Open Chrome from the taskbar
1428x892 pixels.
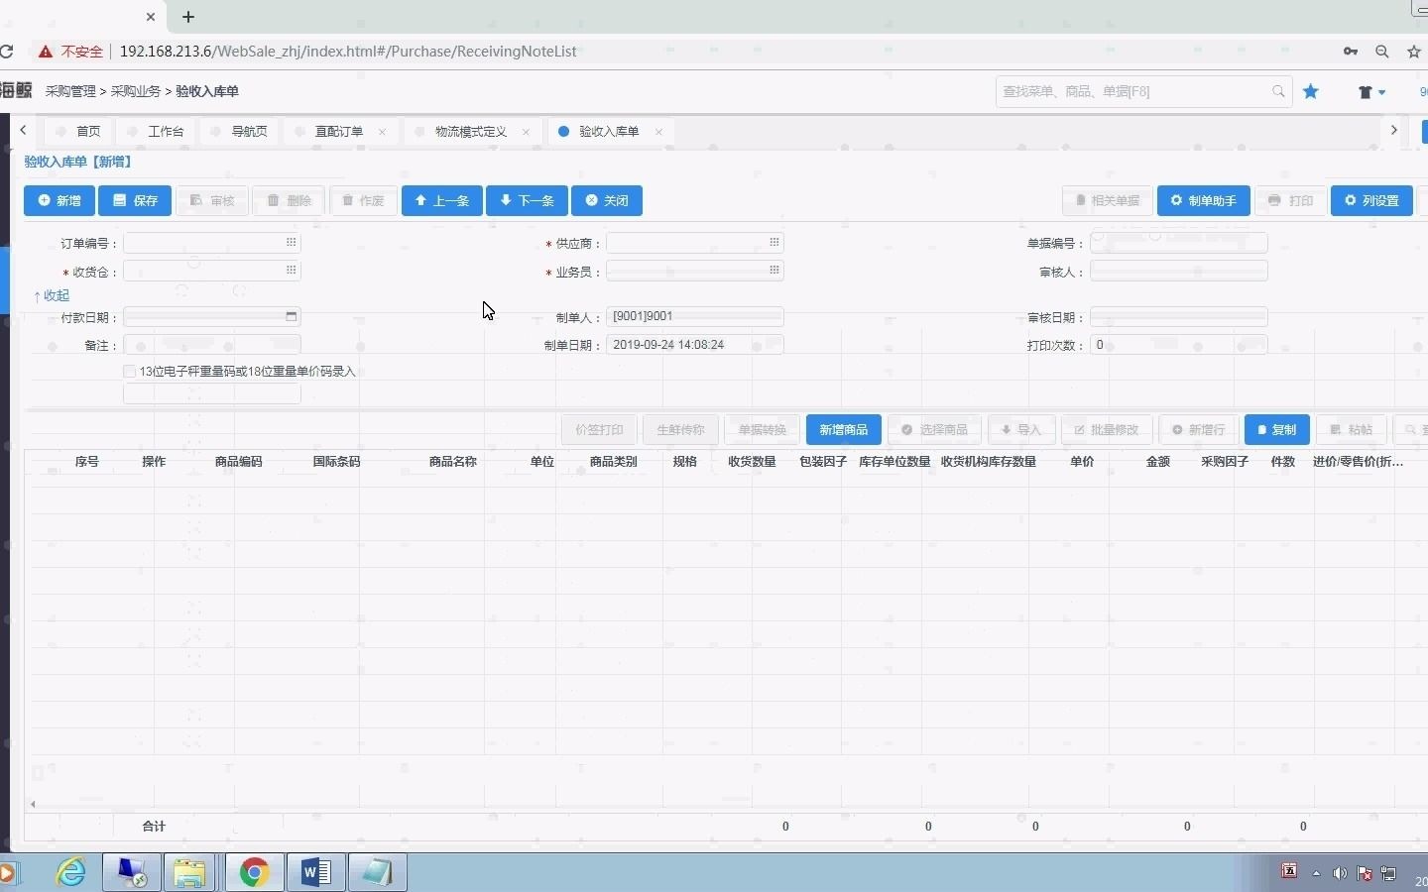point(255,872)
